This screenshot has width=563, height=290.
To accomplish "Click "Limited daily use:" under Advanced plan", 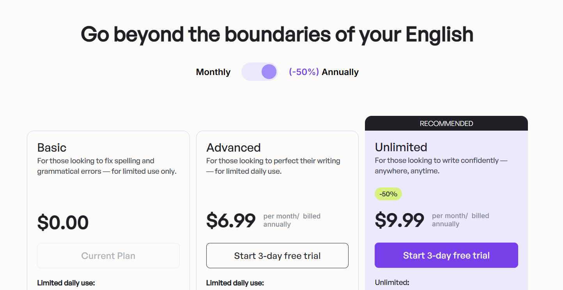I will [235, 283].
